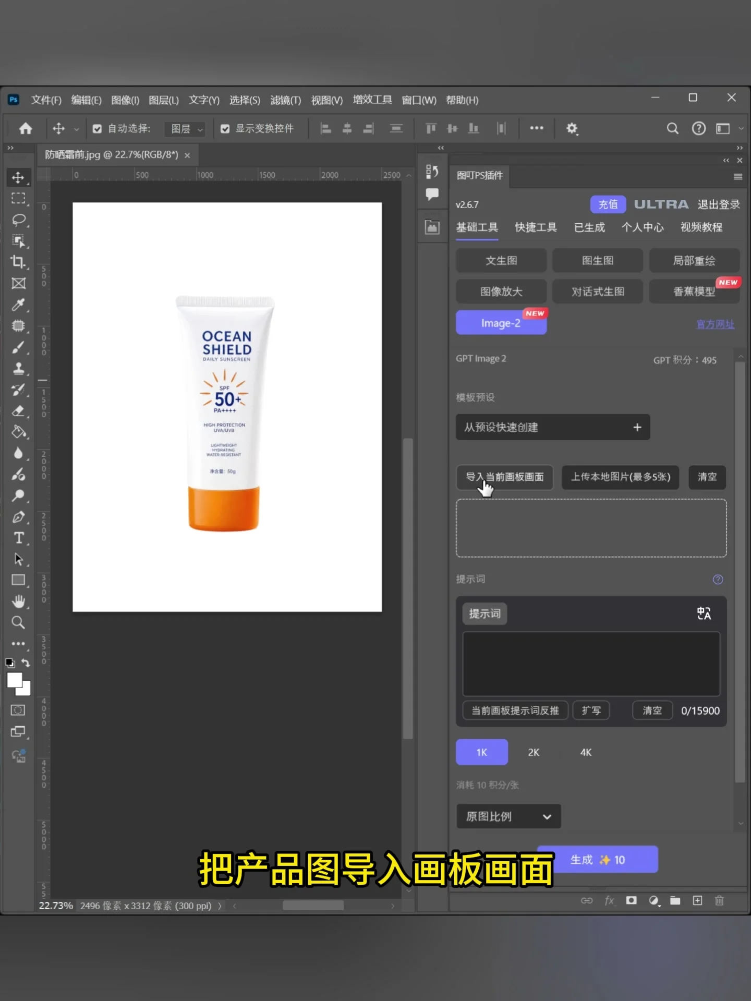
Task: Collapse the plugin panel with double arrows
Action: (x=726, y=161)
